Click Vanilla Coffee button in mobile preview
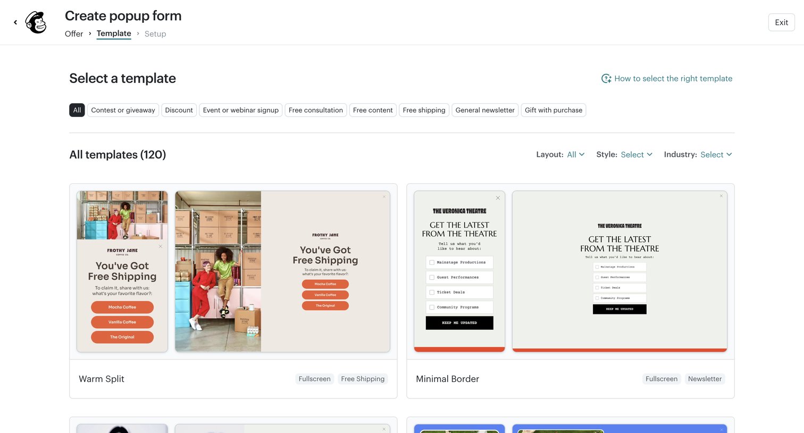Viewport: 804px width, 433px height. coord(122,322)
